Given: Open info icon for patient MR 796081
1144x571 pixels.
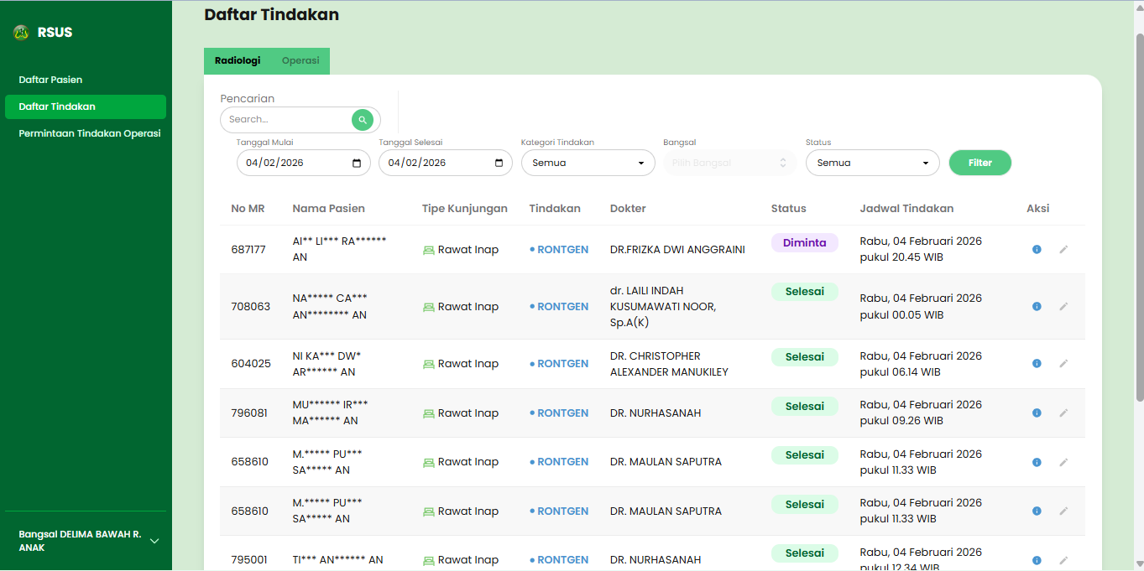Looking at the screenshot, I should [1037, 413].
